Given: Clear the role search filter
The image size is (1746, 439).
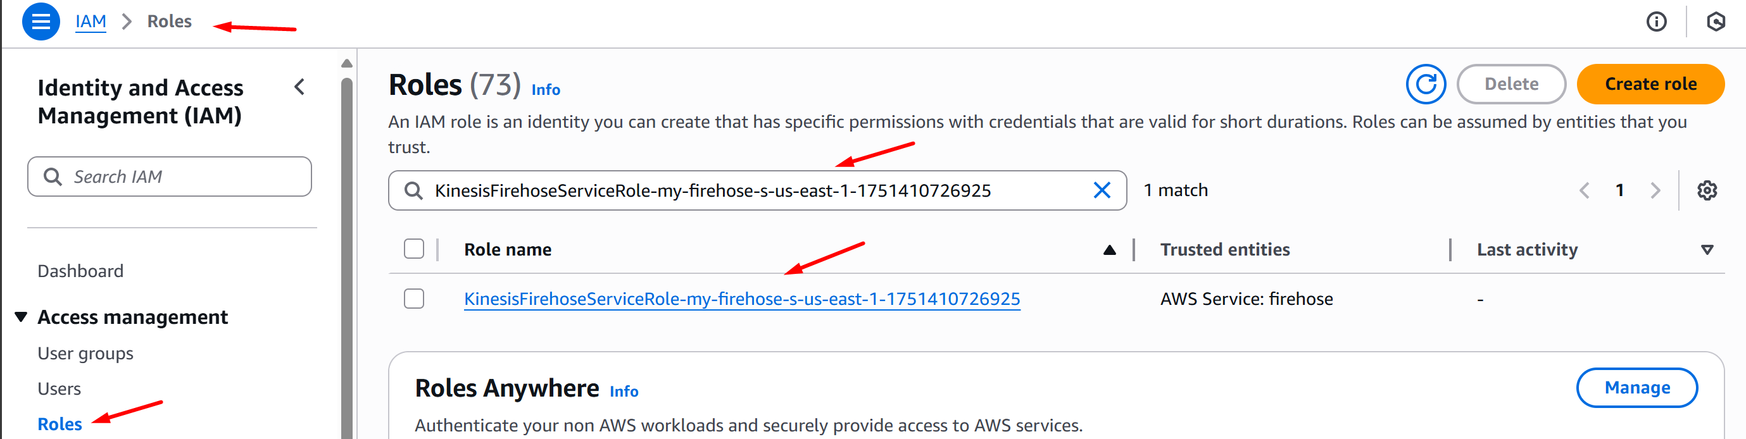Looking at the screenshot, I should (1102, 190).
